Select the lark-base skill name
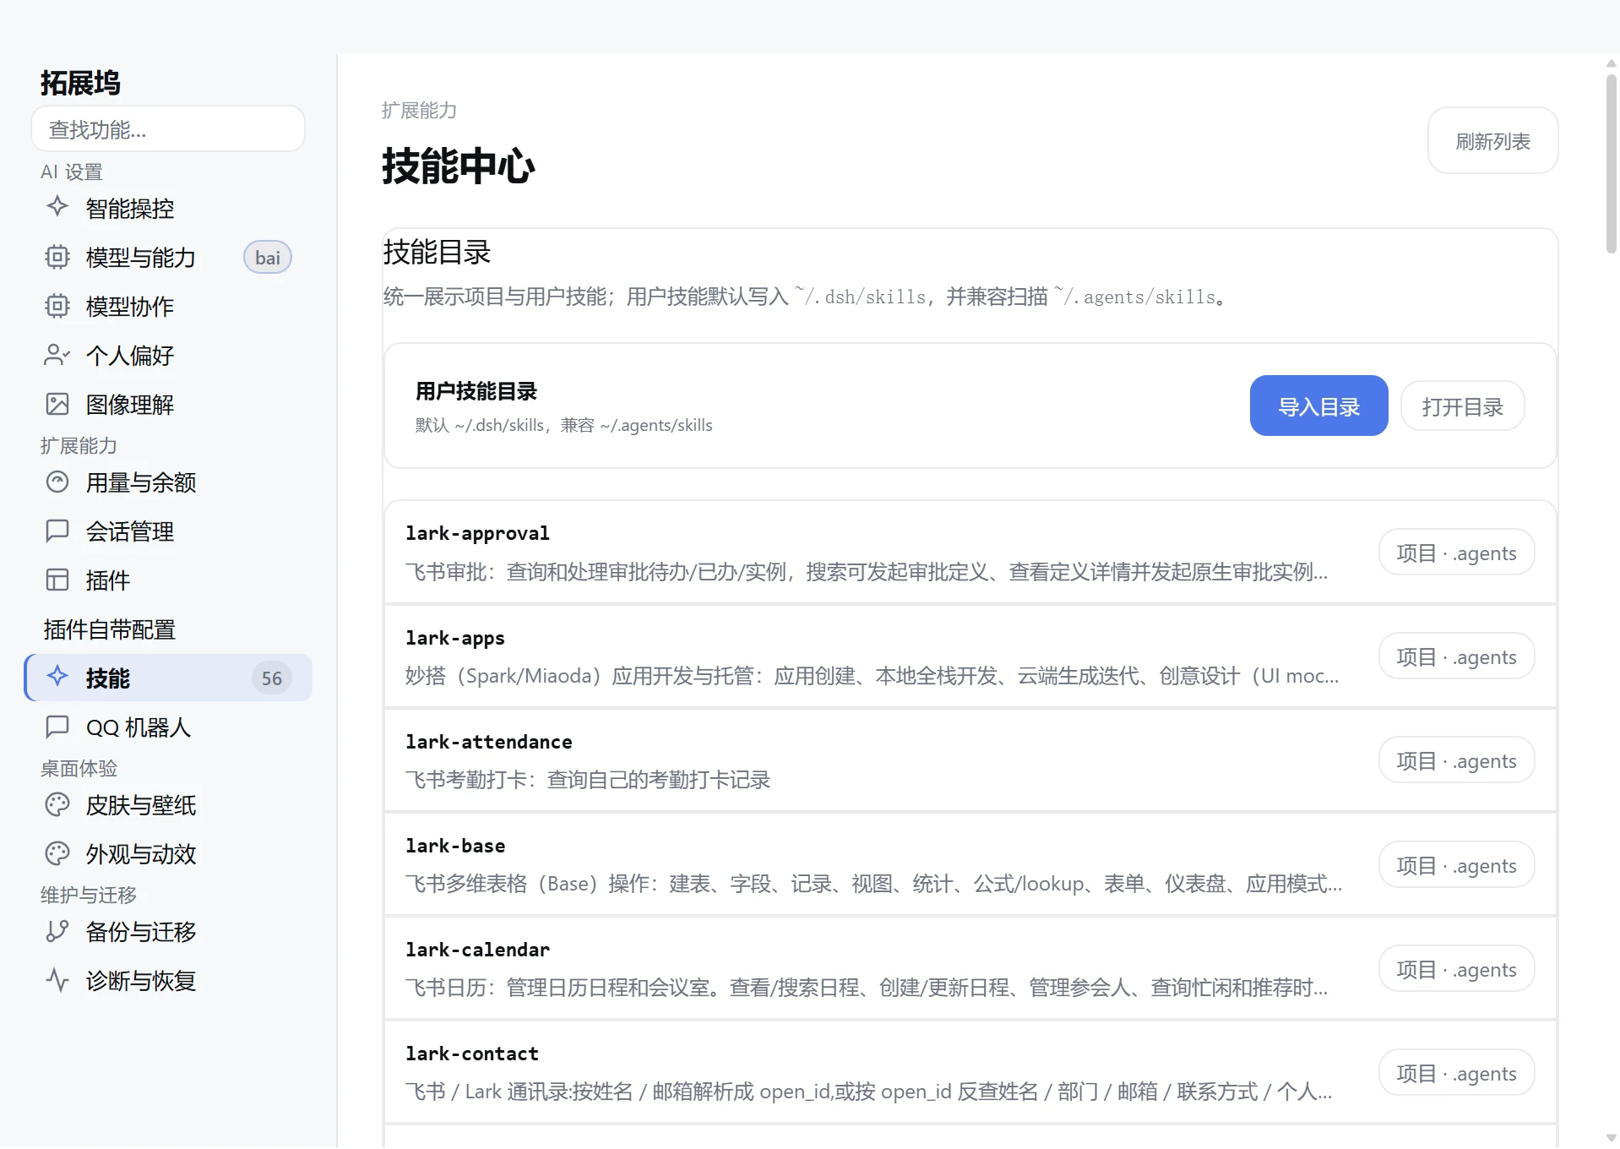The height and width of the screenshot is (1149, 1620). click(x=455, y=846)
